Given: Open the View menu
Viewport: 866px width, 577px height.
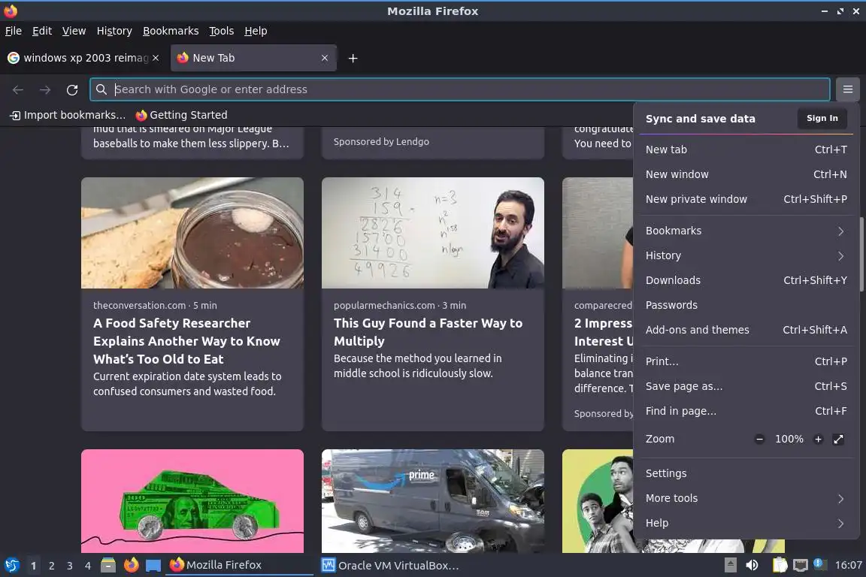Looking at the screenshot, I should (74, 31).
